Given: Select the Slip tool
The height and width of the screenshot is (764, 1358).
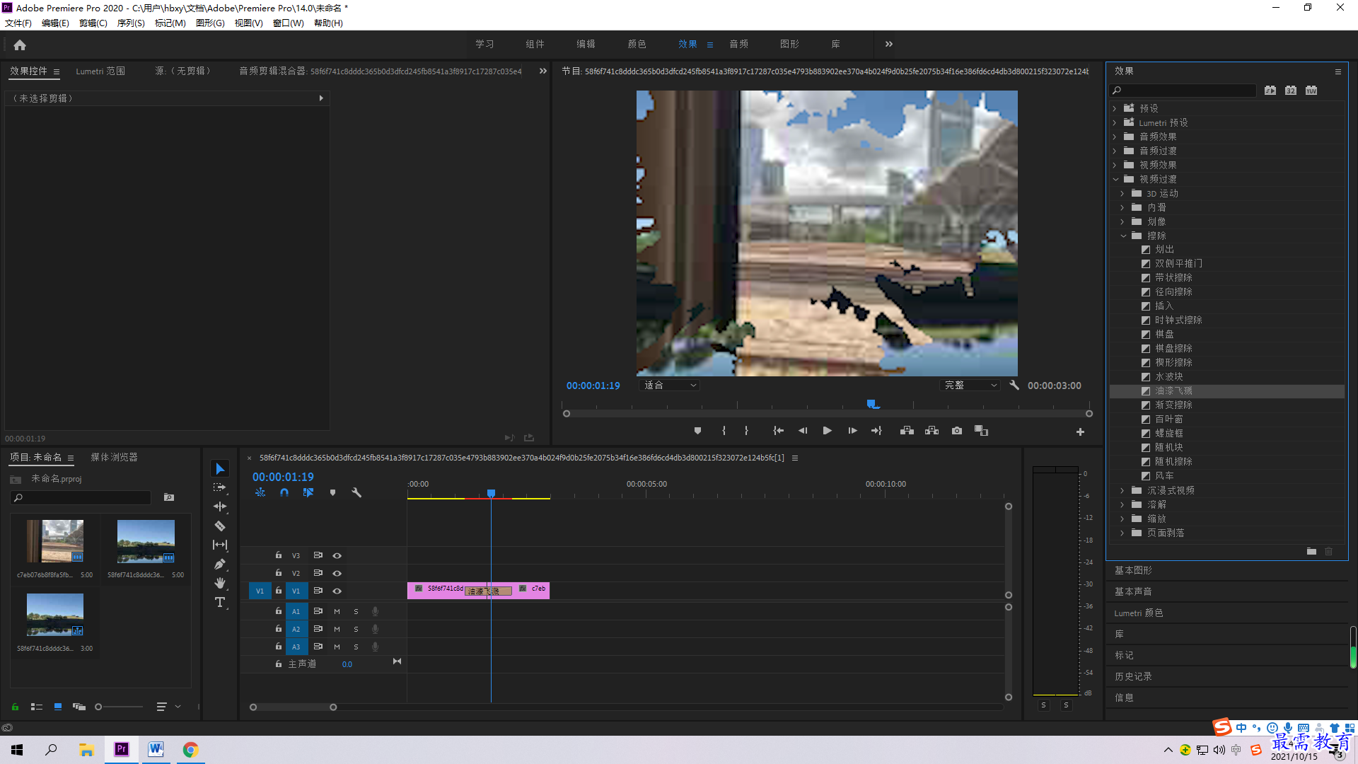Looking at the screenshot, I should click(220, 545).
